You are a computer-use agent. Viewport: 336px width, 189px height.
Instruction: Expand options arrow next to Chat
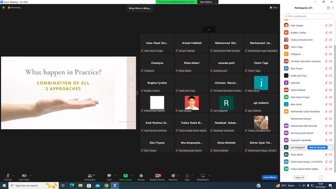(x=115, y=176)
